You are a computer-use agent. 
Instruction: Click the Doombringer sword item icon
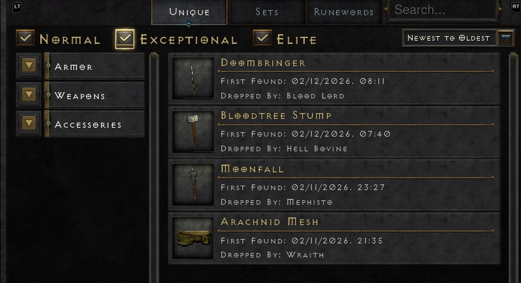coord(193,78)
